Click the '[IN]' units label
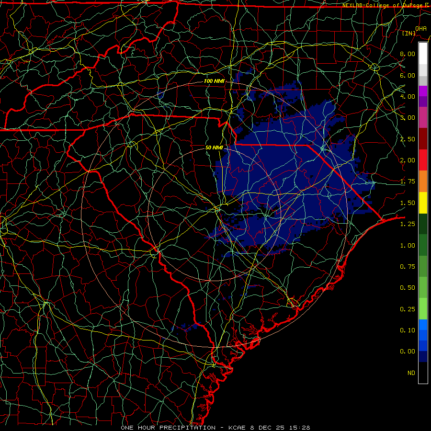Image resolution: width=431 pixels, height=431 pixels. click(409, 33)
